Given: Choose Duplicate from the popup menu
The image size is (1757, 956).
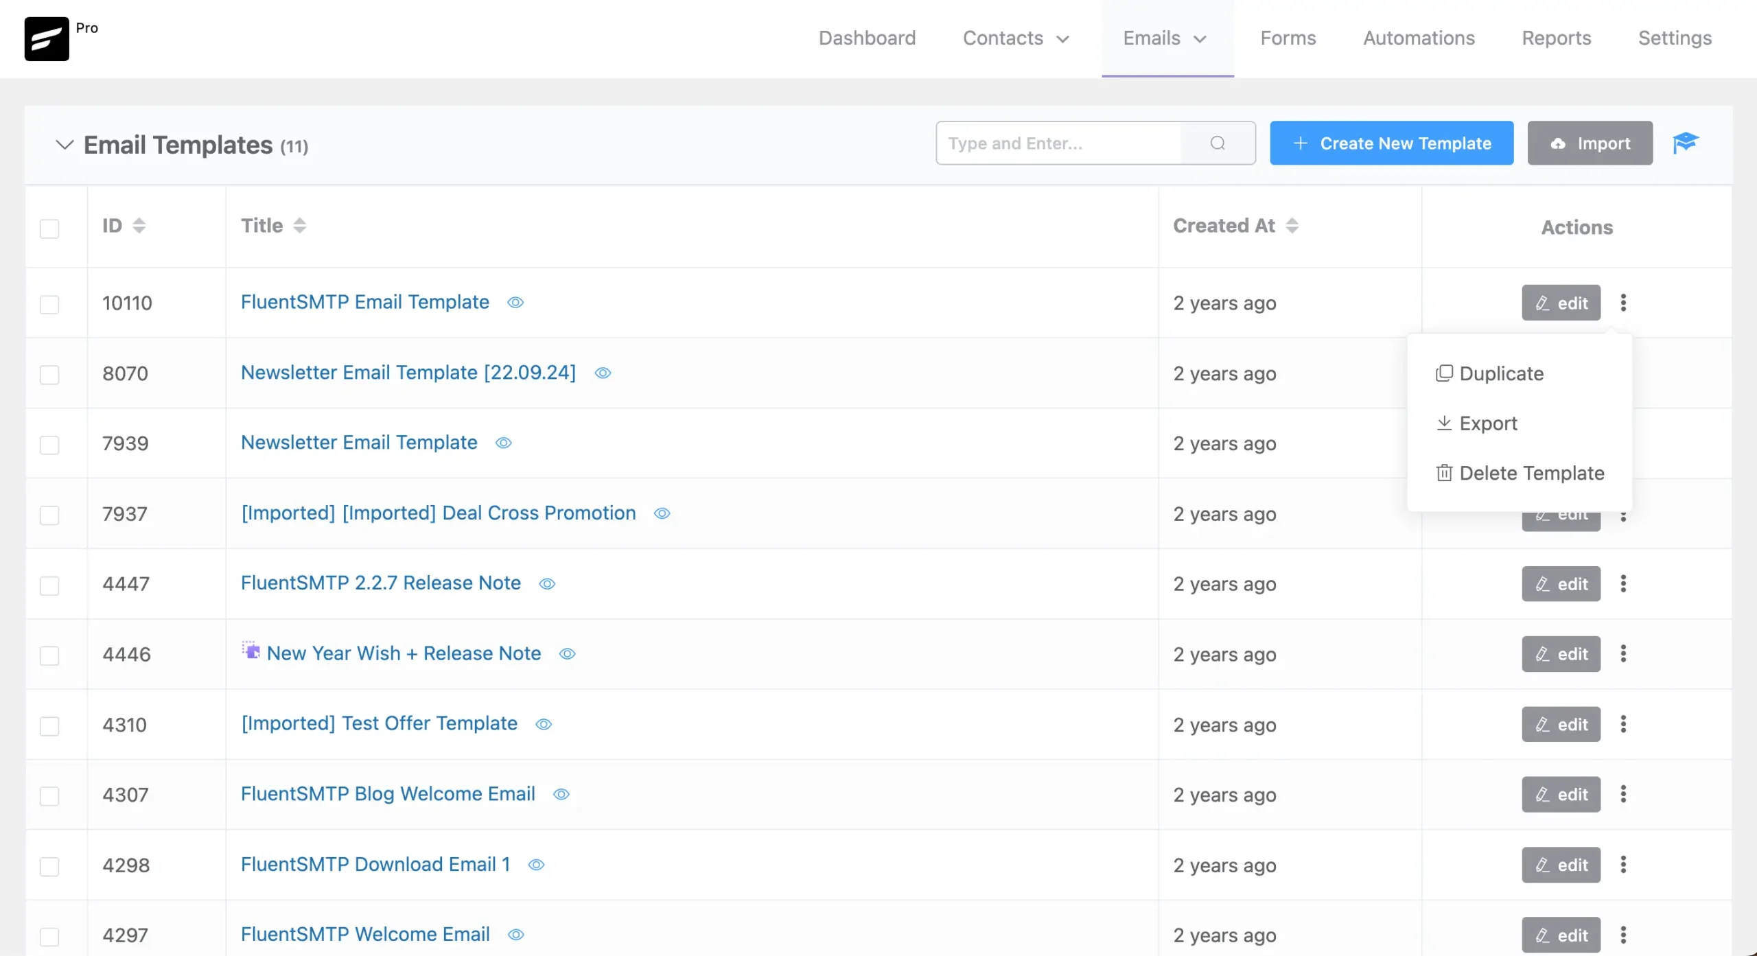Looking at the screenshot, I should click(1490, 373).
